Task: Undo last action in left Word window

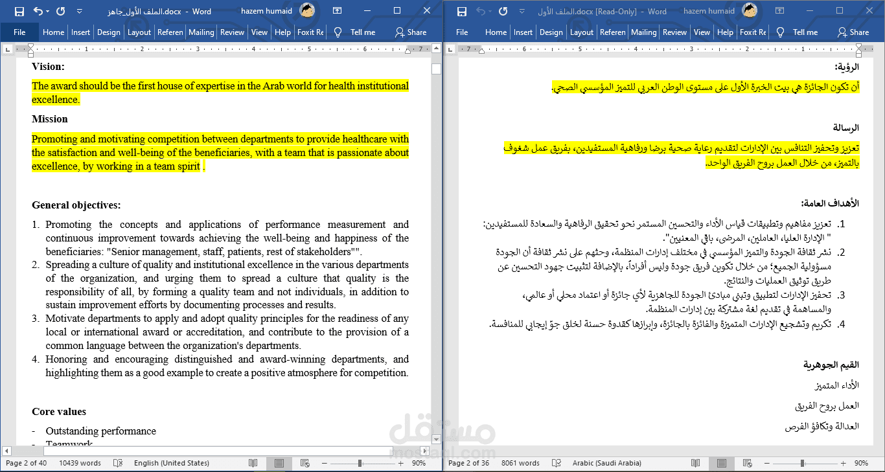Action: [x=38, y=11]
